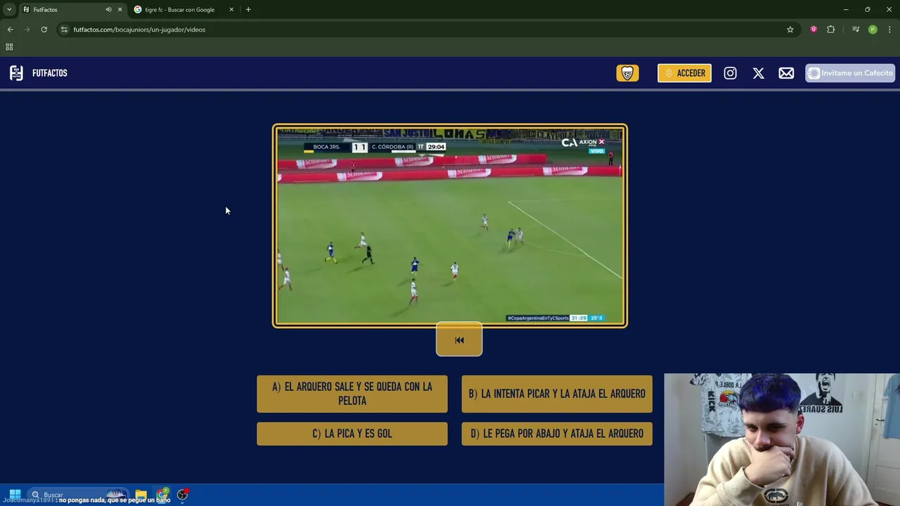Click the email envelope icon
This screenshot has width=900, height=506.
(x=786, y=73)
